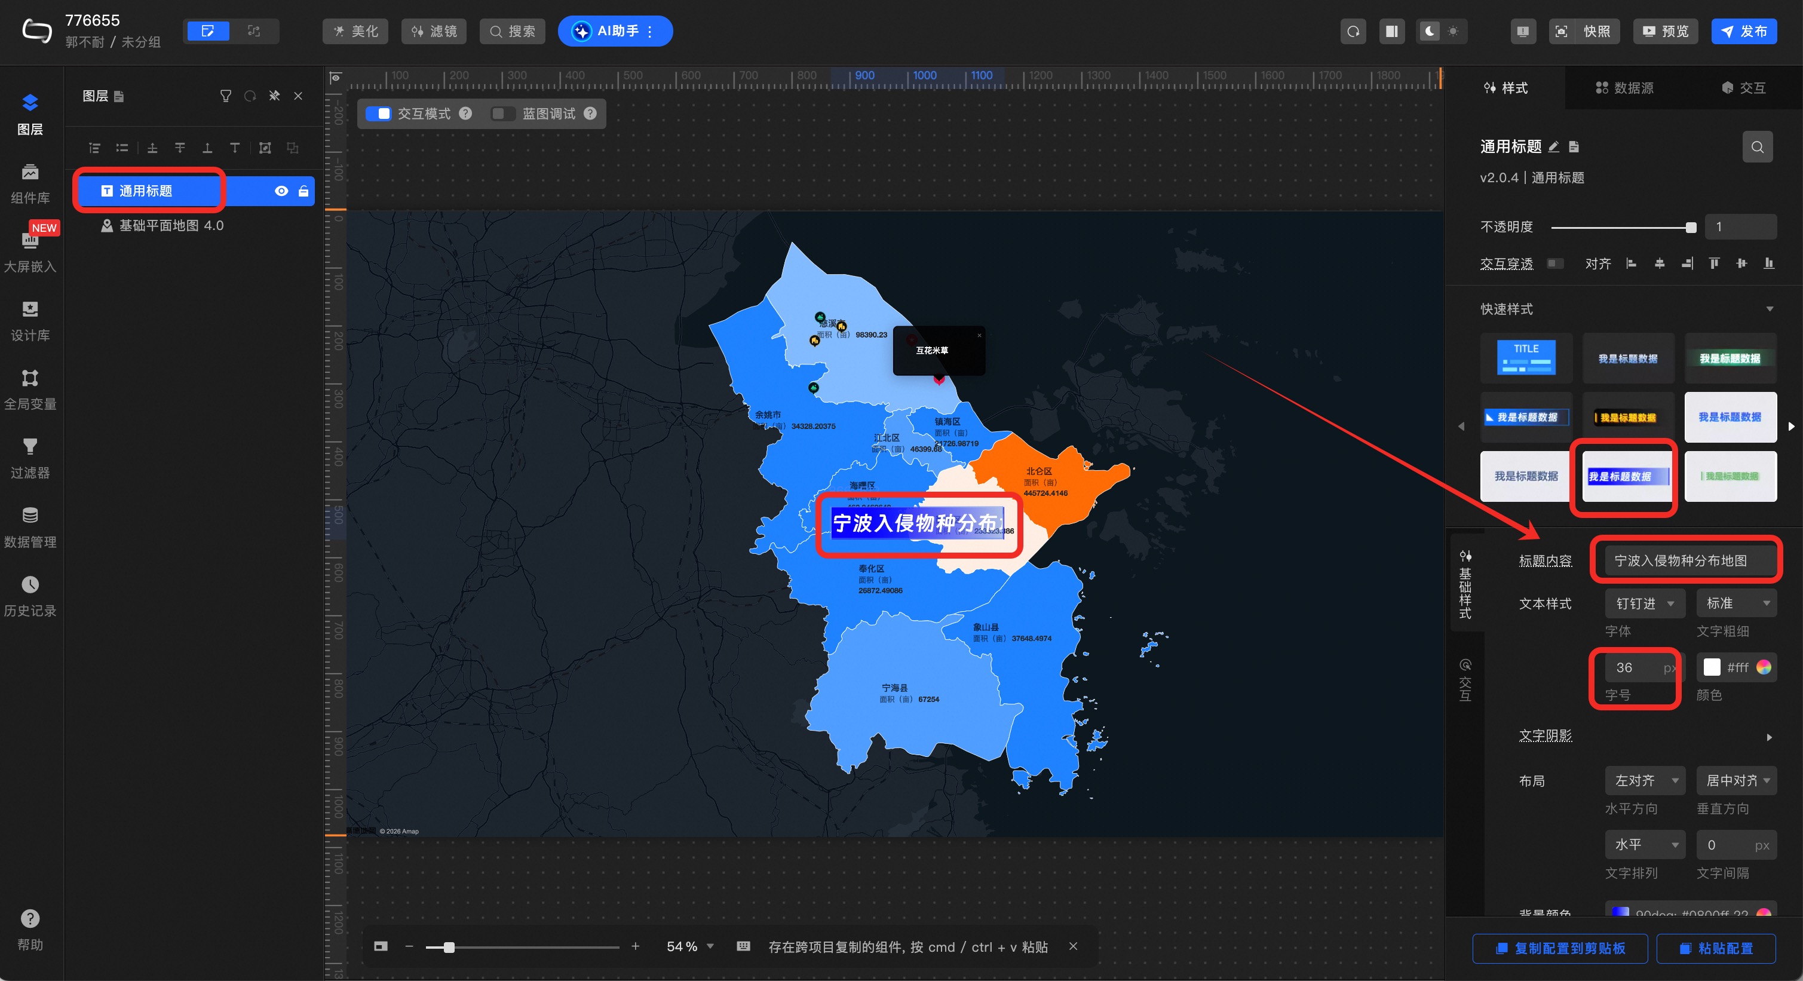Switch to the 数据源 tab
1803x981 pixels.
click(x=1624, y=88)
